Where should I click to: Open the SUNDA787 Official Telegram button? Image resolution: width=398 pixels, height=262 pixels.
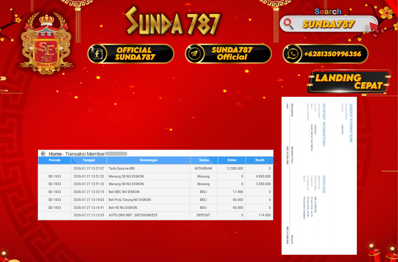point(228,54)
